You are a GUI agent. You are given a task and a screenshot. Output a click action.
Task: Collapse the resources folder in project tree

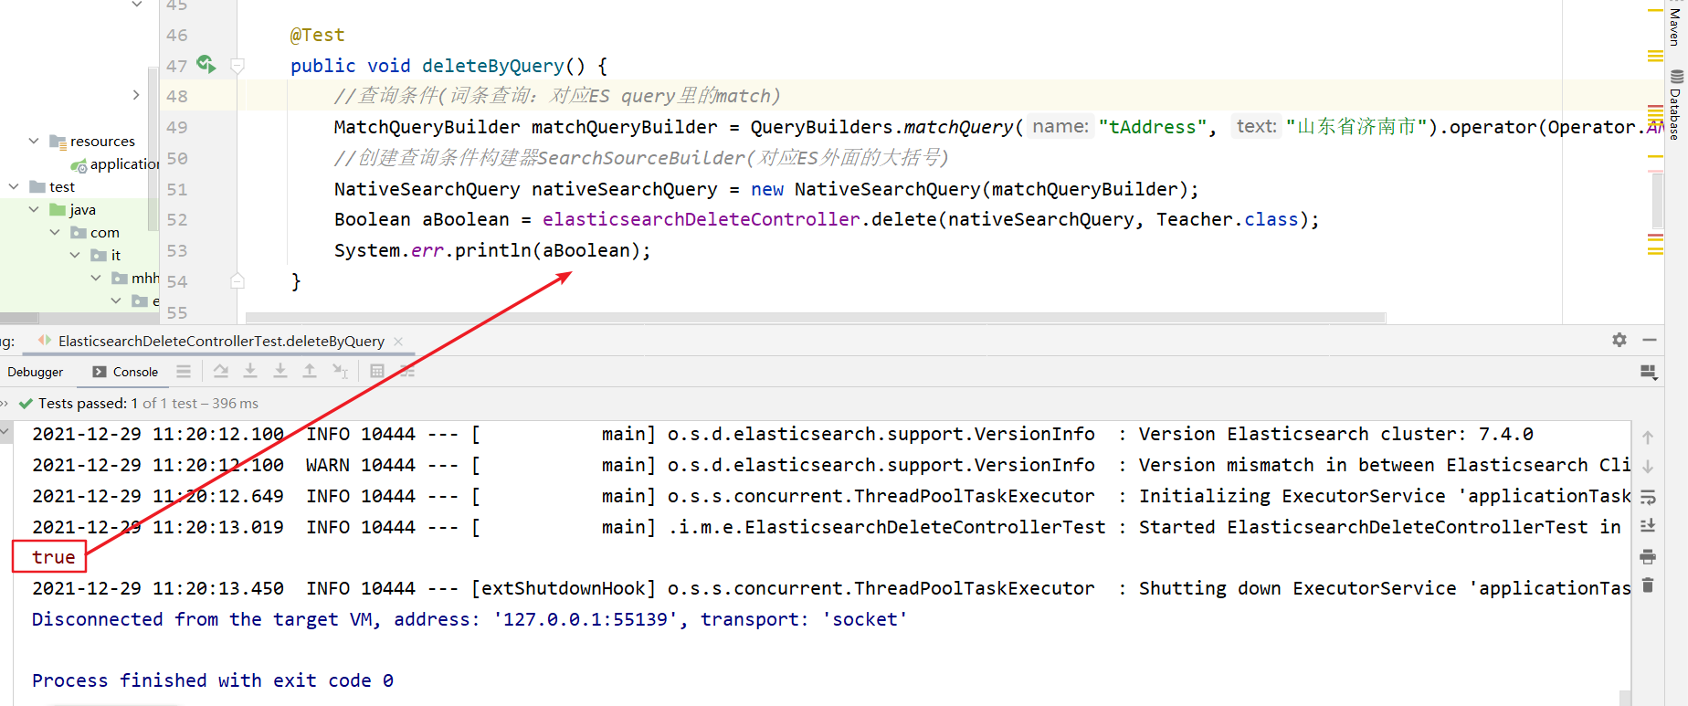point(34,141)
